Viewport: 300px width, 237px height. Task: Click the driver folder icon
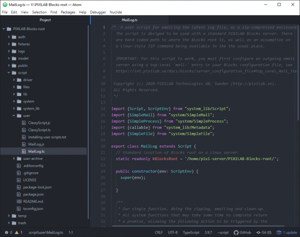point(19,80)
